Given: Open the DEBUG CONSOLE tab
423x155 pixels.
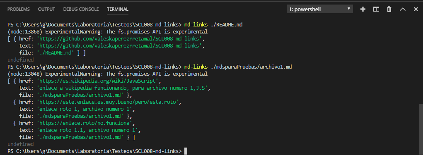Looking at the screenshot, I should [81, 9].
